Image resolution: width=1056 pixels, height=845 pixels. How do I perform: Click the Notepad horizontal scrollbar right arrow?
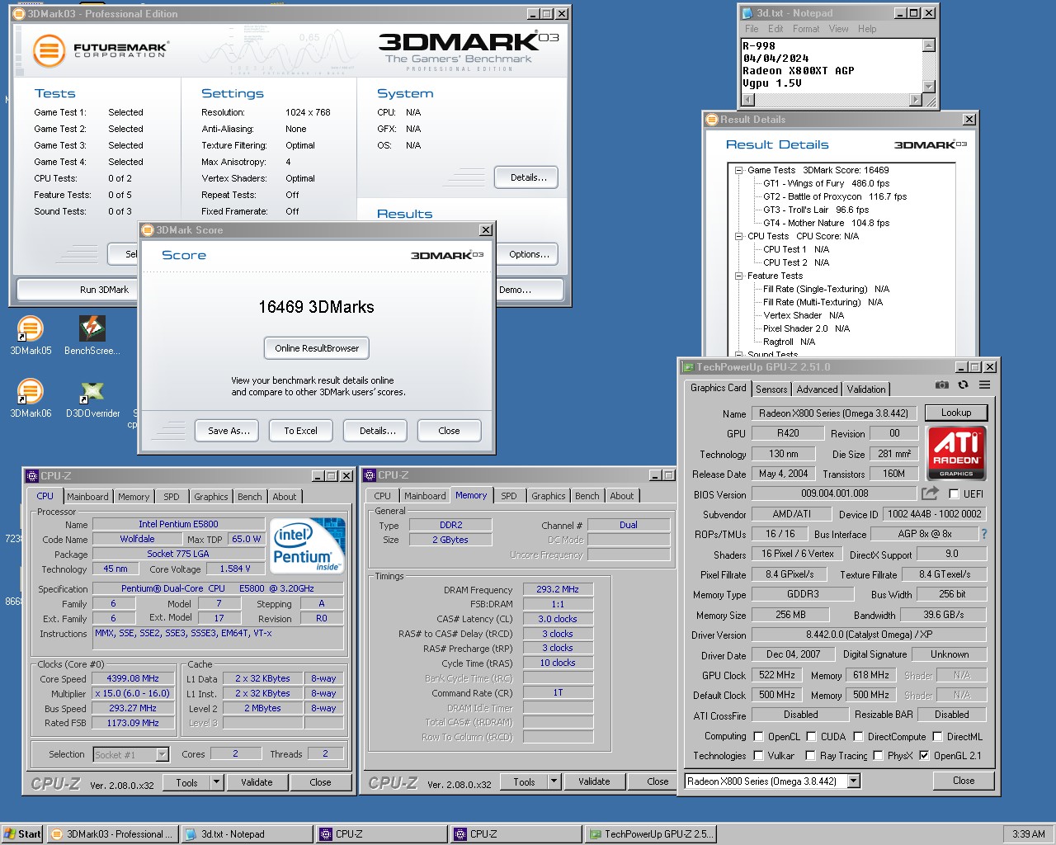pyautogui.click(x=915, y=100)
